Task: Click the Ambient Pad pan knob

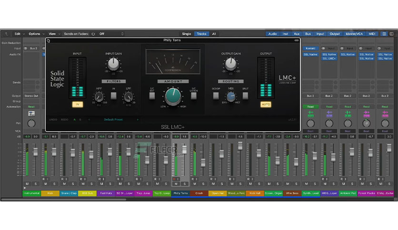Action: point(348,124)
